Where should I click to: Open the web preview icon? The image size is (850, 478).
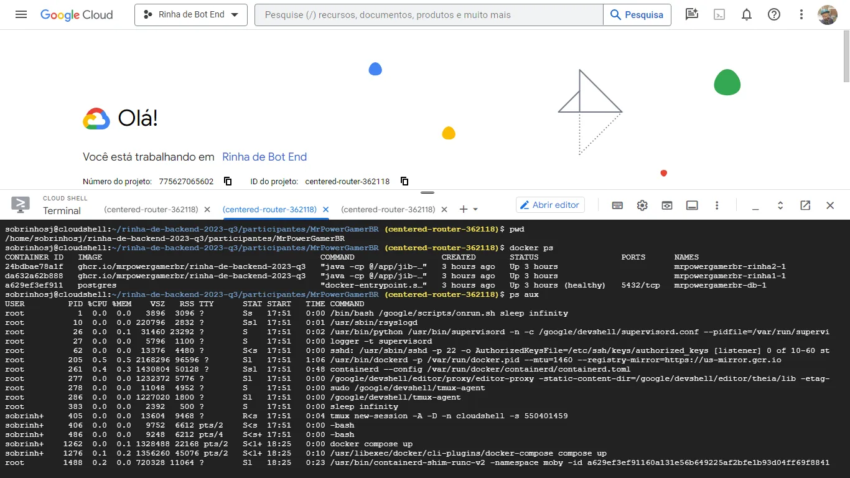(x=667, y=205)
